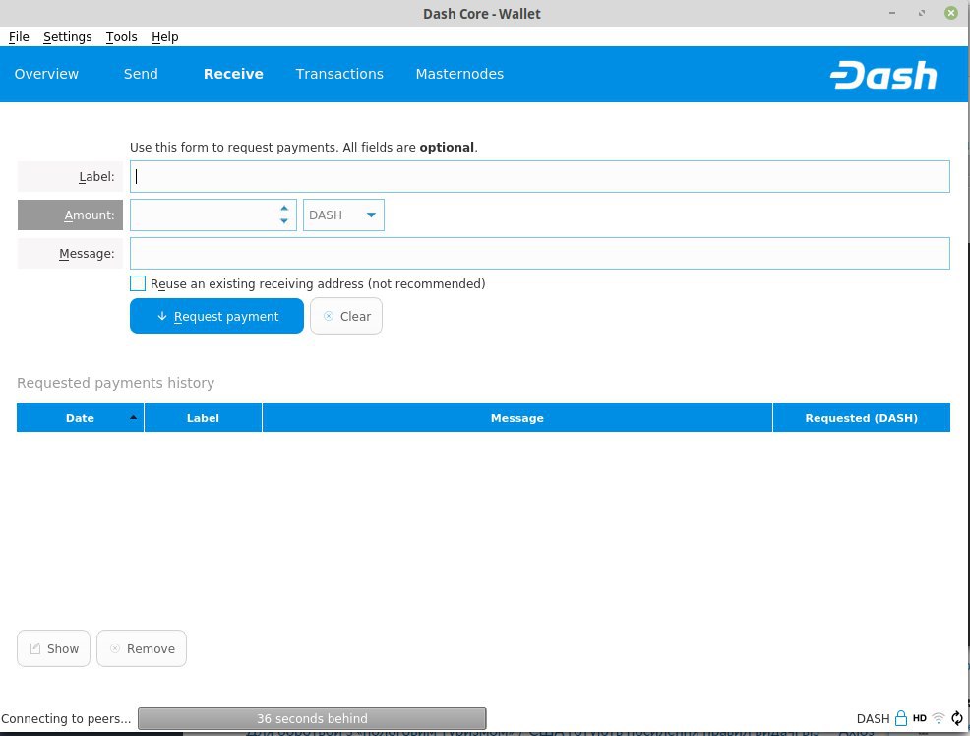Image resolution: width=970 pixels, height=736 pixels.
Task: Click the network connections icon
Action: (x=939, y=718)
